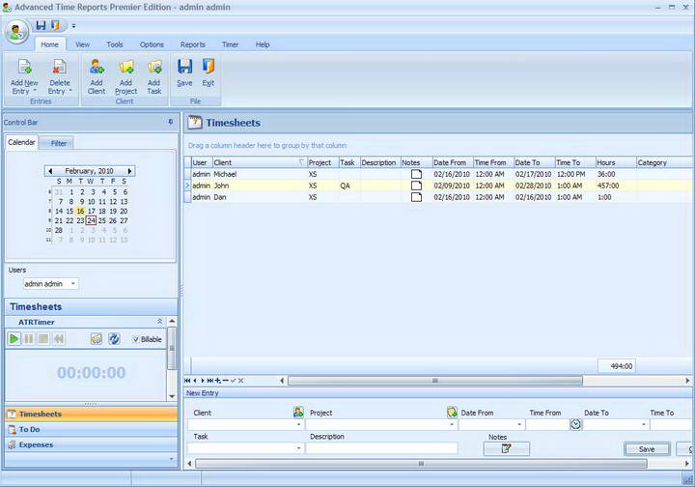
Task: Click Save button in New Entry
Action: [647, 449]
